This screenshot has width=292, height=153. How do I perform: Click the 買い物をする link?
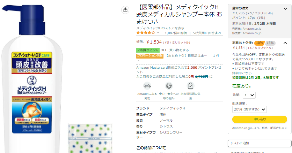coord(179,50)
